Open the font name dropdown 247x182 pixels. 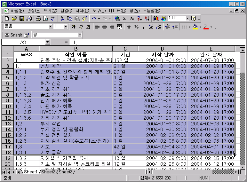(50, 27)
